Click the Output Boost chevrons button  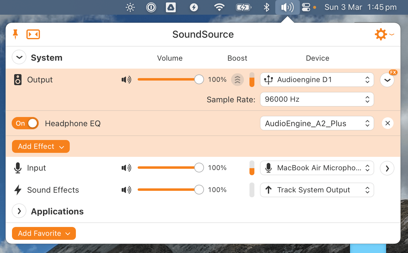(x=237, y=80)
